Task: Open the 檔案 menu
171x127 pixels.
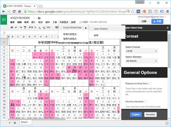Action: (x=12, y=22)
